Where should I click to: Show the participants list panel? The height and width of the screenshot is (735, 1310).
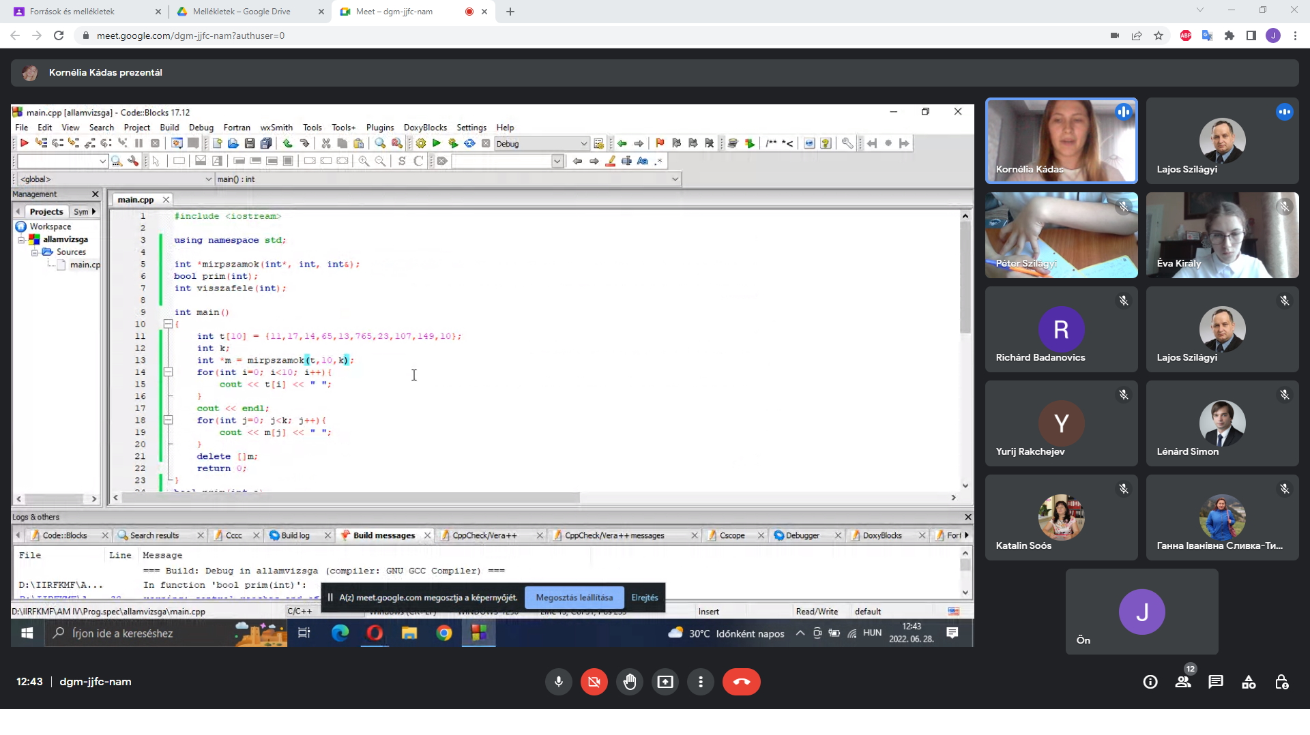click(1183, 682)
